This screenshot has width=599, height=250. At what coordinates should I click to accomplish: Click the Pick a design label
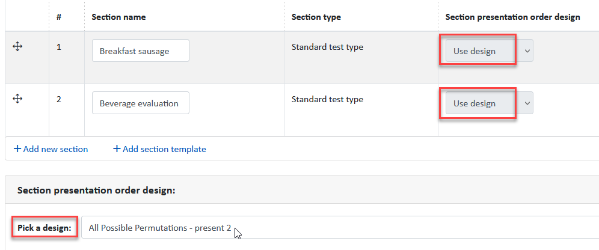pos(45,228)
